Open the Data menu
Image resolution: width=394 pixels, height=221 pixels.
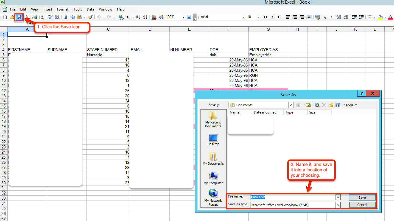tap(90, 9)
